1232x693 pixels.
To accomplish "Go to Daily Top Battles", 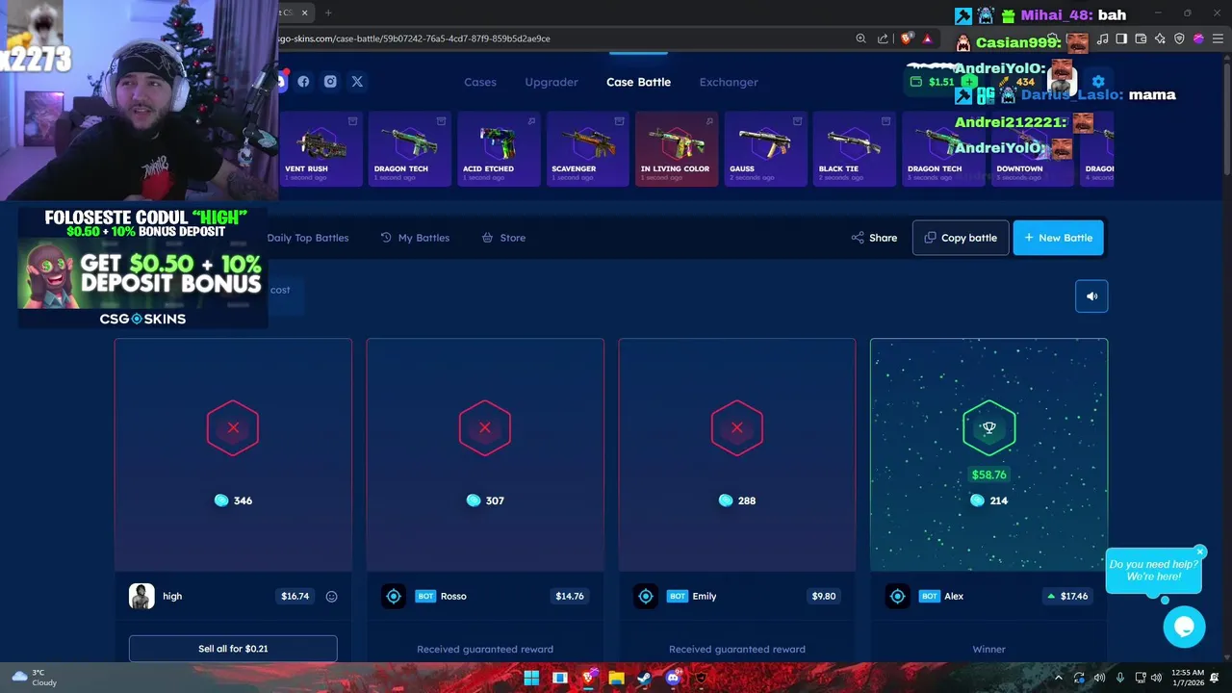I will [x=308, y=238].
